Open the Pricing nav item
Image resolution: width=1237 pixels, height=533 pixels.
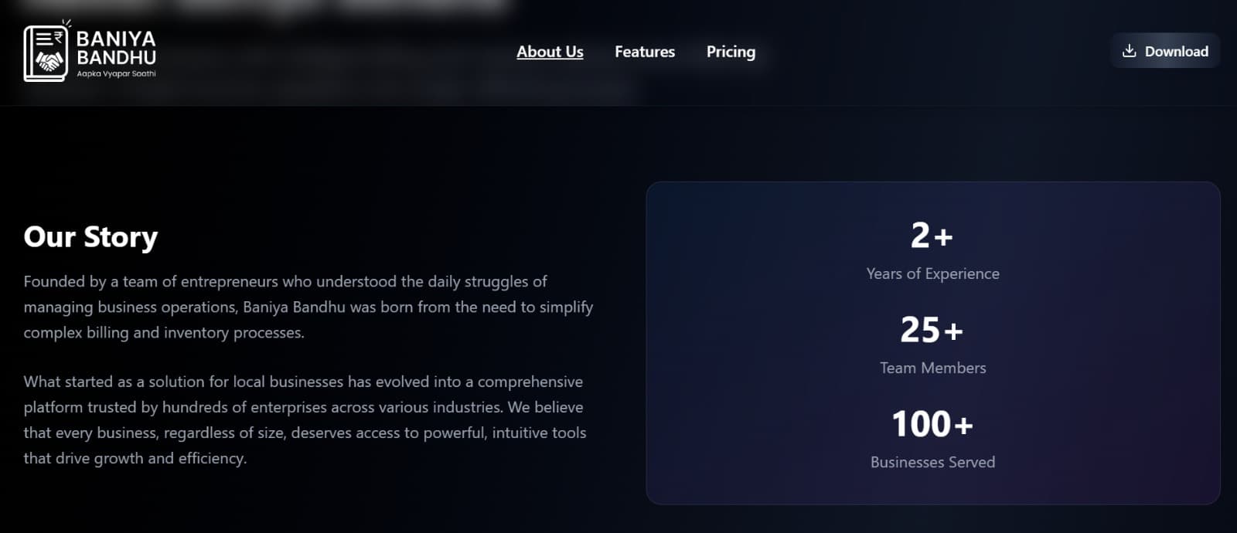731,52
